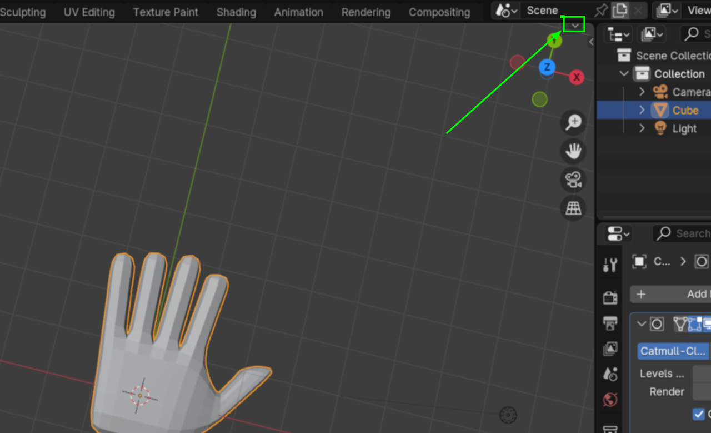Click the outliner search field
This screenshot has height=433, width=711.
coord(697,34)
